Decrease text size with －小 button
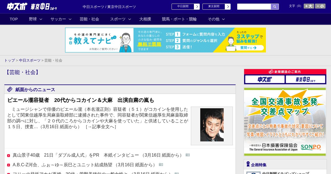Screen dimensions: 331x174 pyautogui.click(x=320, y=6)
